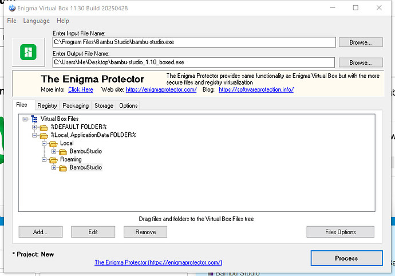Viewport: 395px width, 276px height.
Task: Collapse the %Local, ApplicationData FOLDER% node
Action: pos(34,135)
